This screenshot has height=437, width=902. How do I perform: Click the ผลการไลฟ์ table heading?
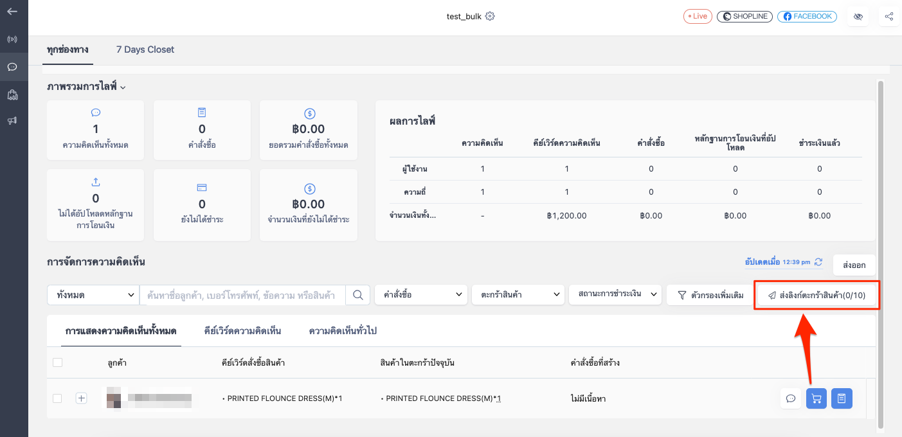tap(413, 121)
